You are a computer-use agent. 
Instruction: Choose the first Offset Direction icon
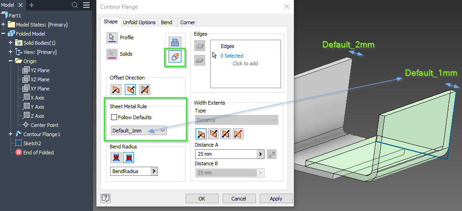click(116, 90)
